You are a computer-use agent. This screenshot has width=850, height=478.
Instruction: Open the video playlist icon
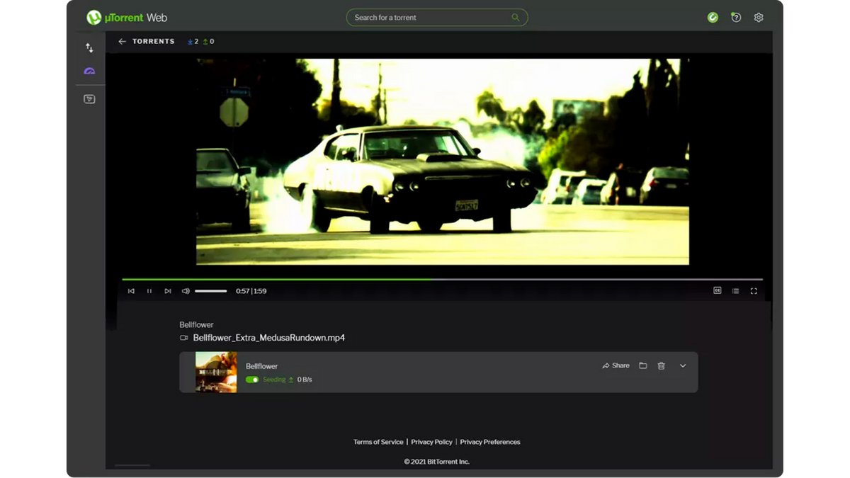click(735, 290)
